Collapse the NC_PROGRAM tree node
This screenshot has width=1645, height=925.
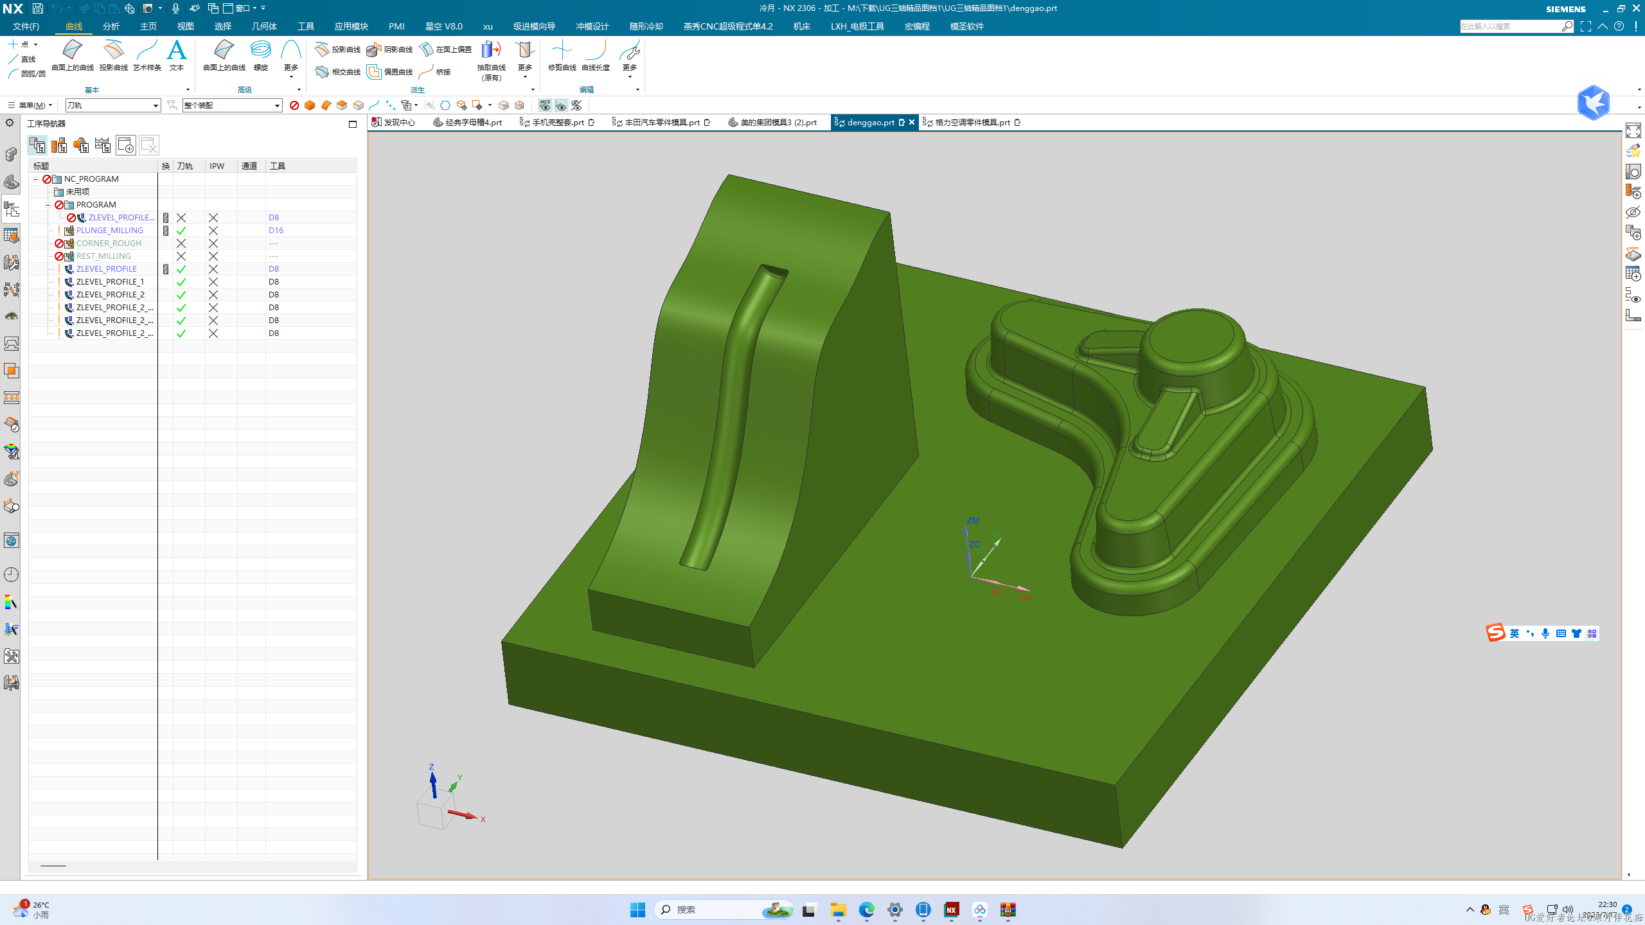click(36, 179)
